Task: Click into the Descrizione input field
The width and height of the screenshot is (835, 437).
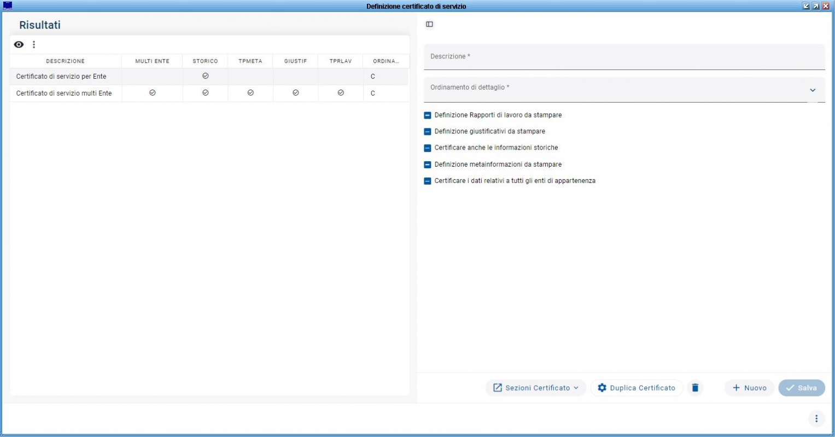Action: (x=623, y=57)
